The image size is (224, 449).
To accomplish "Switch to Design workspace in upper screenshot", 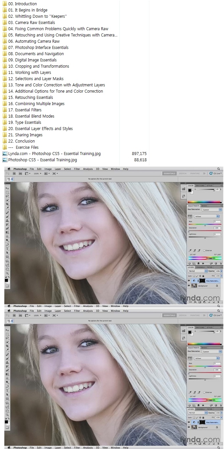I will coord(183,173).
